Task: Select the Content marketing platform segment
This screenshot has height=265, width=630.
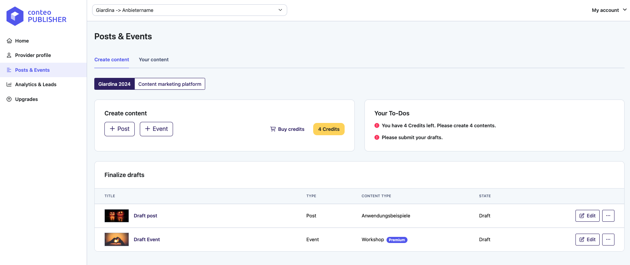Action: click(x=170, y=84)
